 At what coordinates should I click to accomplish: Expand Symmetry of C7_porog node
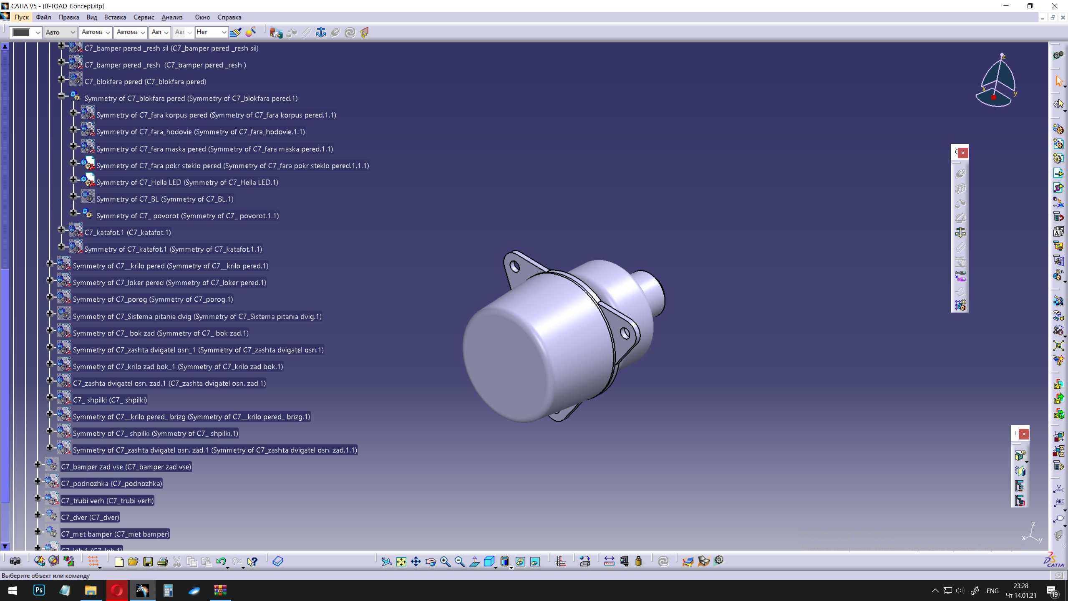[49, 297]
